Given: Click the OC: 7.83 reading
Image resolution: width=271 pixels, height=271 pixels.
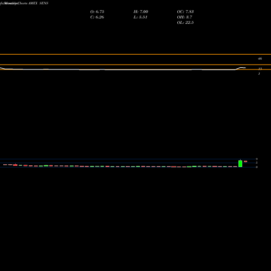Looking at the screenshot, I should point(185,12).
